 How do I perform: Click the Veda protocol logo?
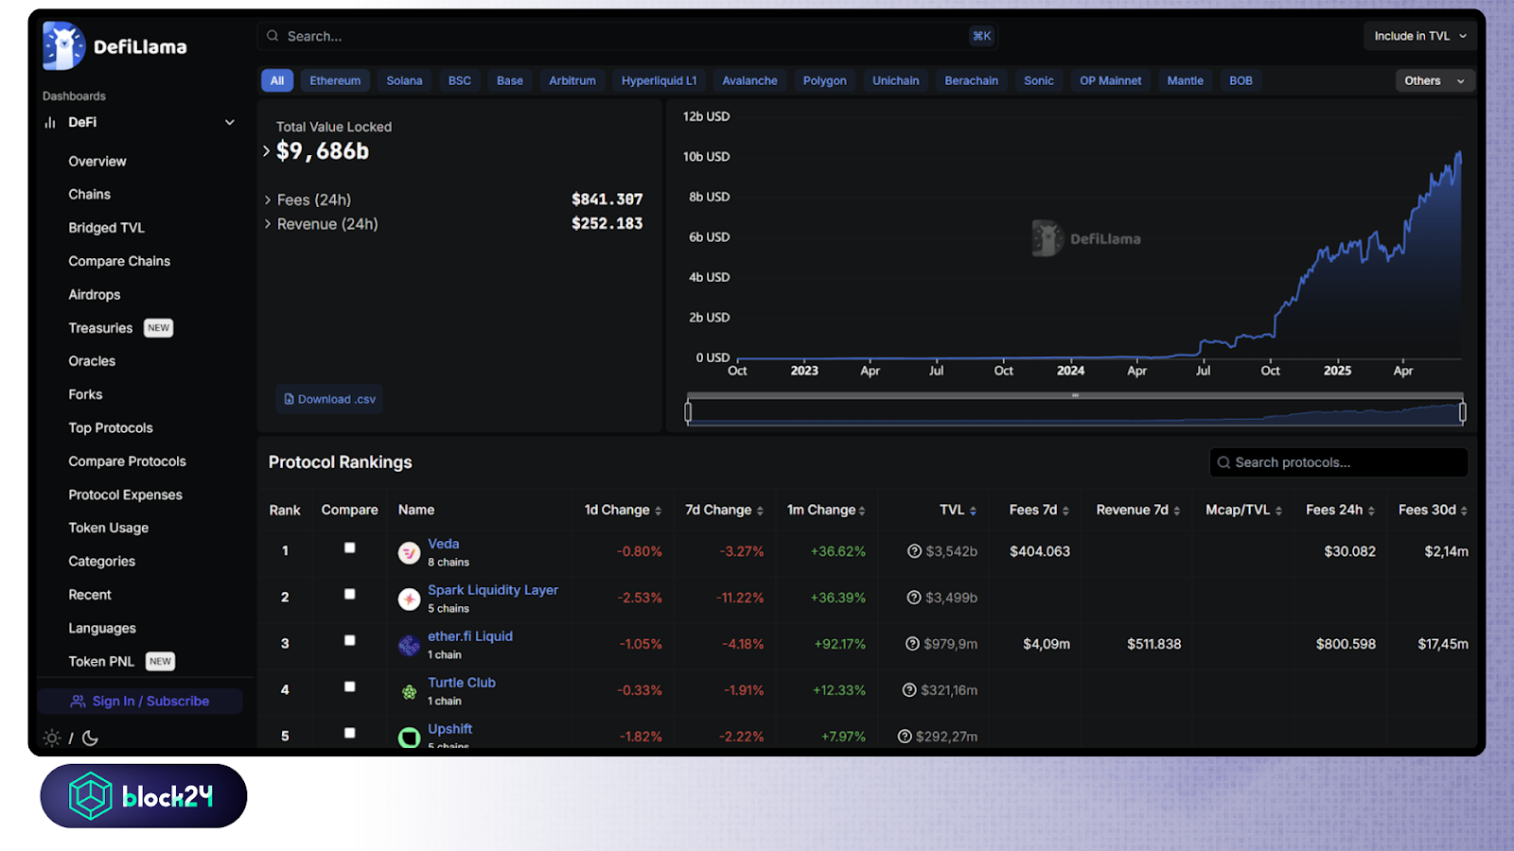point(409,553)
